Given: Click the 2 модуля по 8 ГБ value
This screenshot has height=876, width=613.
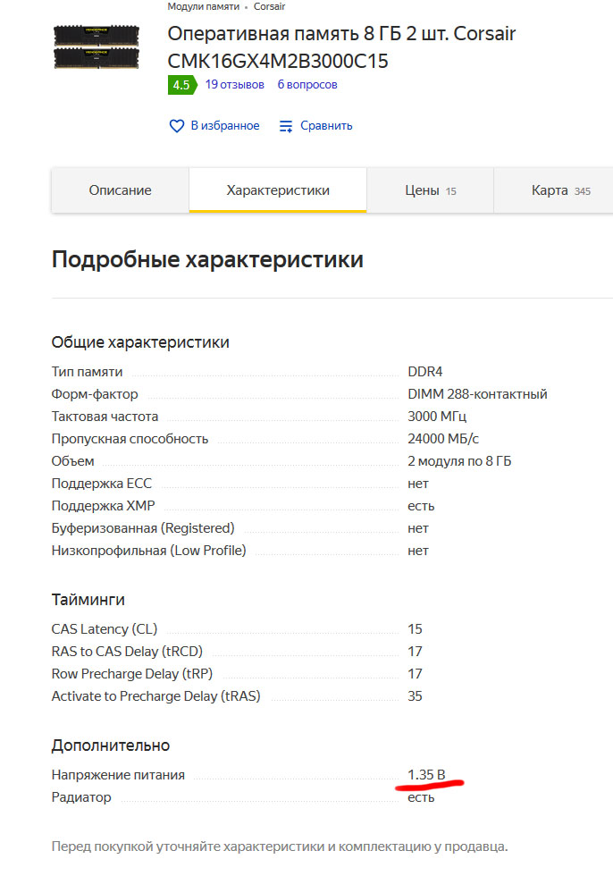Looking at the screenshot, I should point(459,461).
